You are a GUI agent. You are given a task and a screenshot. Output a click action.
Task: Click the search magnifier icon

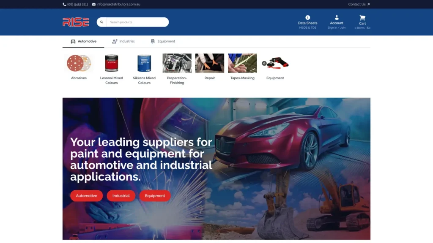point(101,22)
